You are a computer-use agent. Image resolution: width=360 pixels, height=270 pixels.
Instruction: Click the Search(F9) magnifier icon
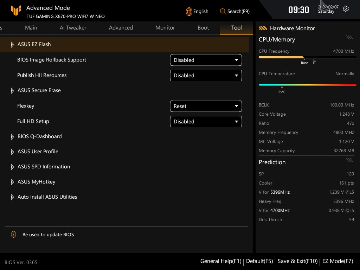pos(223,11)
